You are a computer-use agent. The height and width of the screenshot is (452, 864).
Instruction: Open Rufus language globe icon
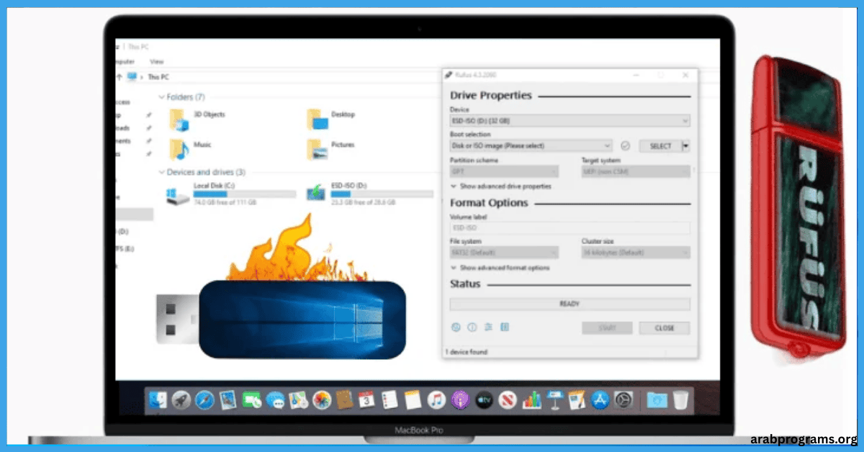(455, 327)
